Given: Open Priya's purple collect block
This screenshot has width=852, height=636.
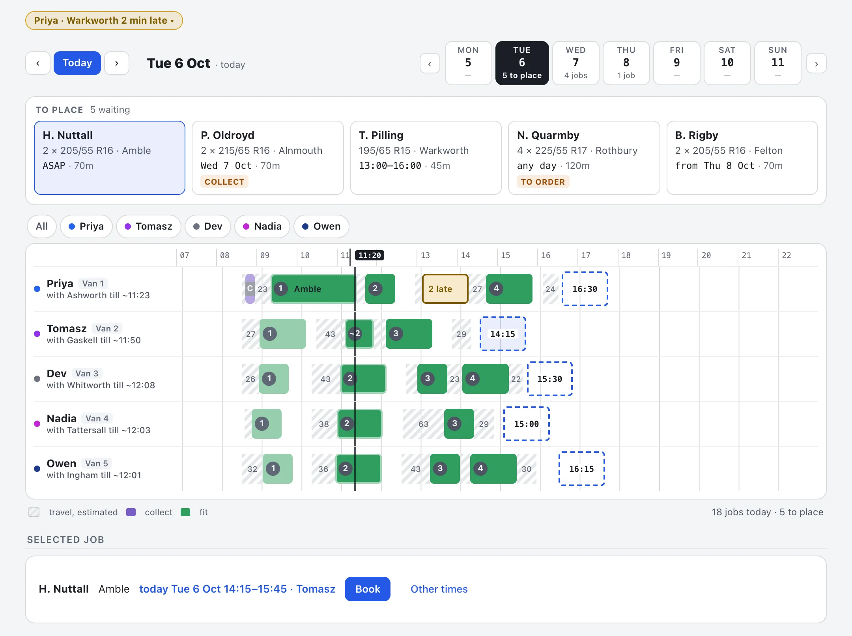Looking at the screenshot, I should coord(250,289).
